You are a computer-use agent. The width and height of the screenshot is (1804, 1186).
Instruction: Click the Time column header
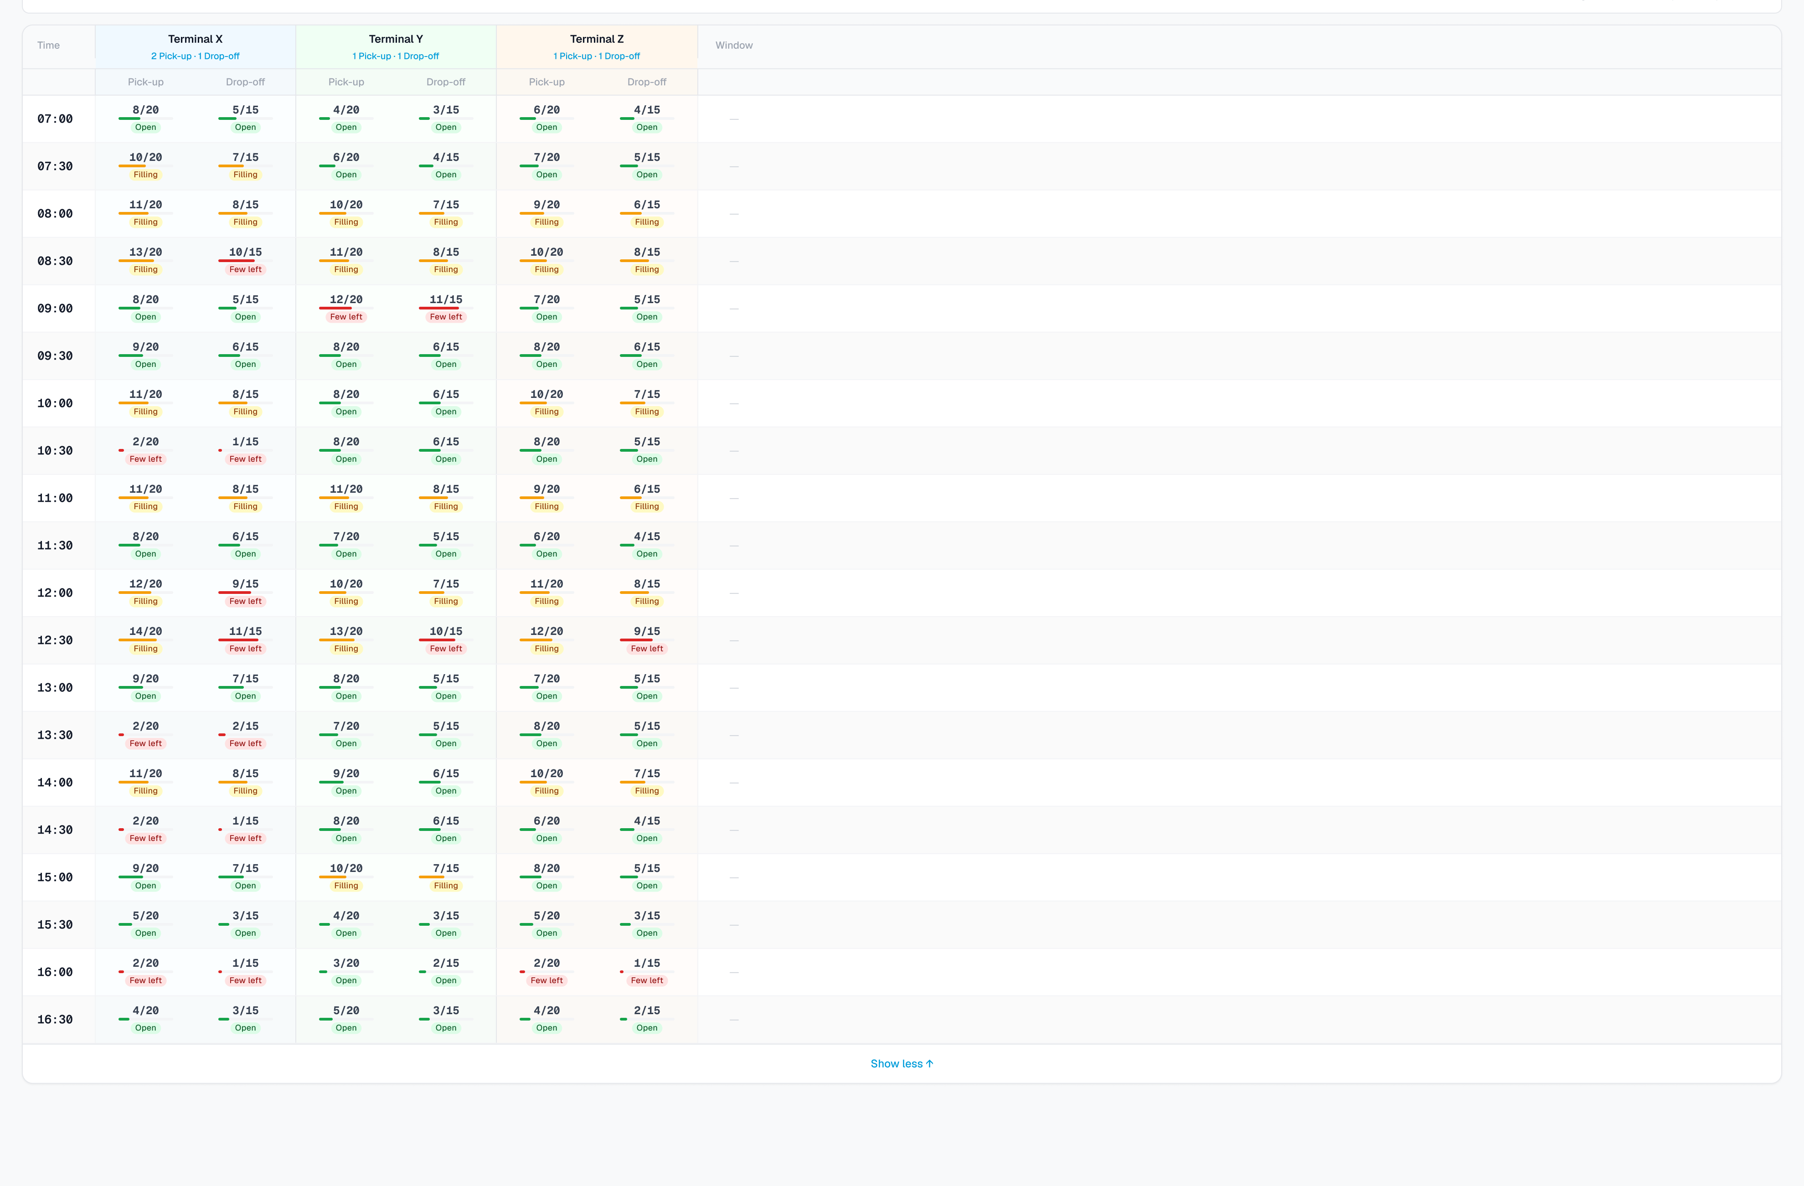pyautogui.click(x=48, y=46)
